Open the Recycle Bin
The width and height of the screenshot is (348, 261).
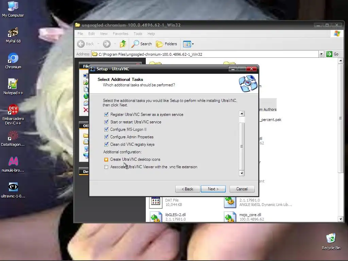click(x=331, y=242)
